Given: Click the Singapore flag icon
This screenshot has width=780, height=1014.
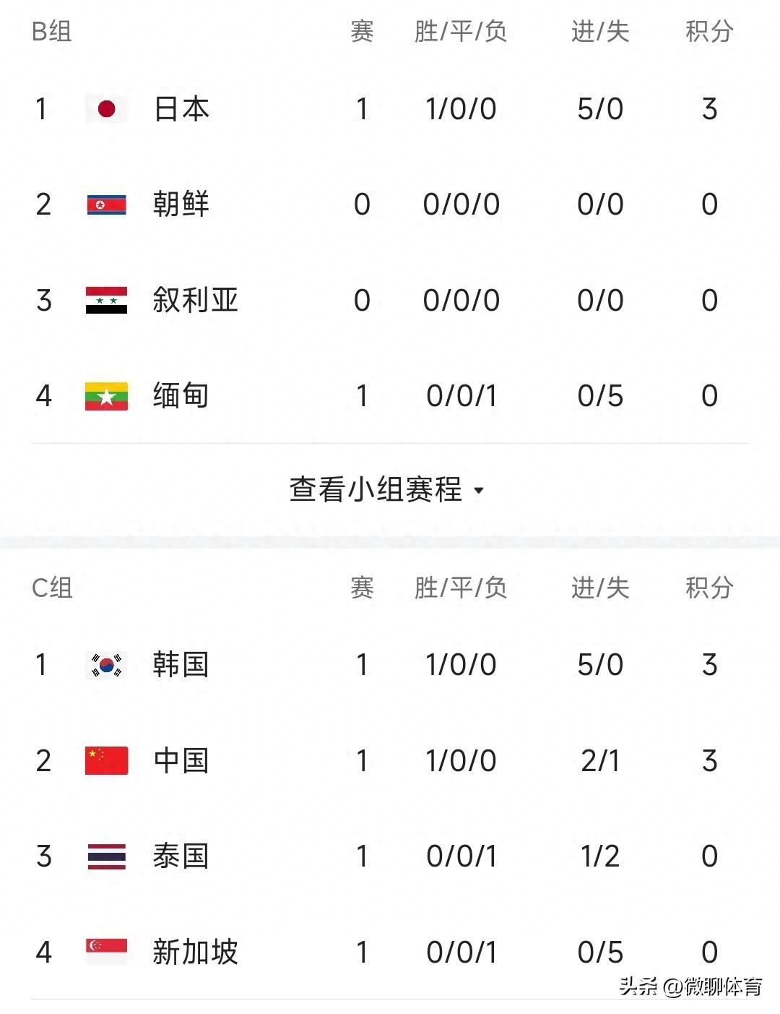Looking at the screenshot, I should [x=106, y=951].
